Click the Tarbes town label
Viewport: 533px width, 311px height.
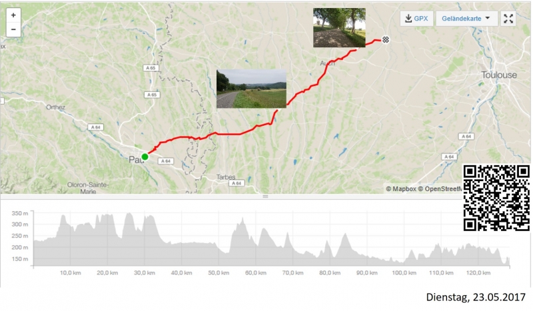pyautogui.click(x=226, y=177)
